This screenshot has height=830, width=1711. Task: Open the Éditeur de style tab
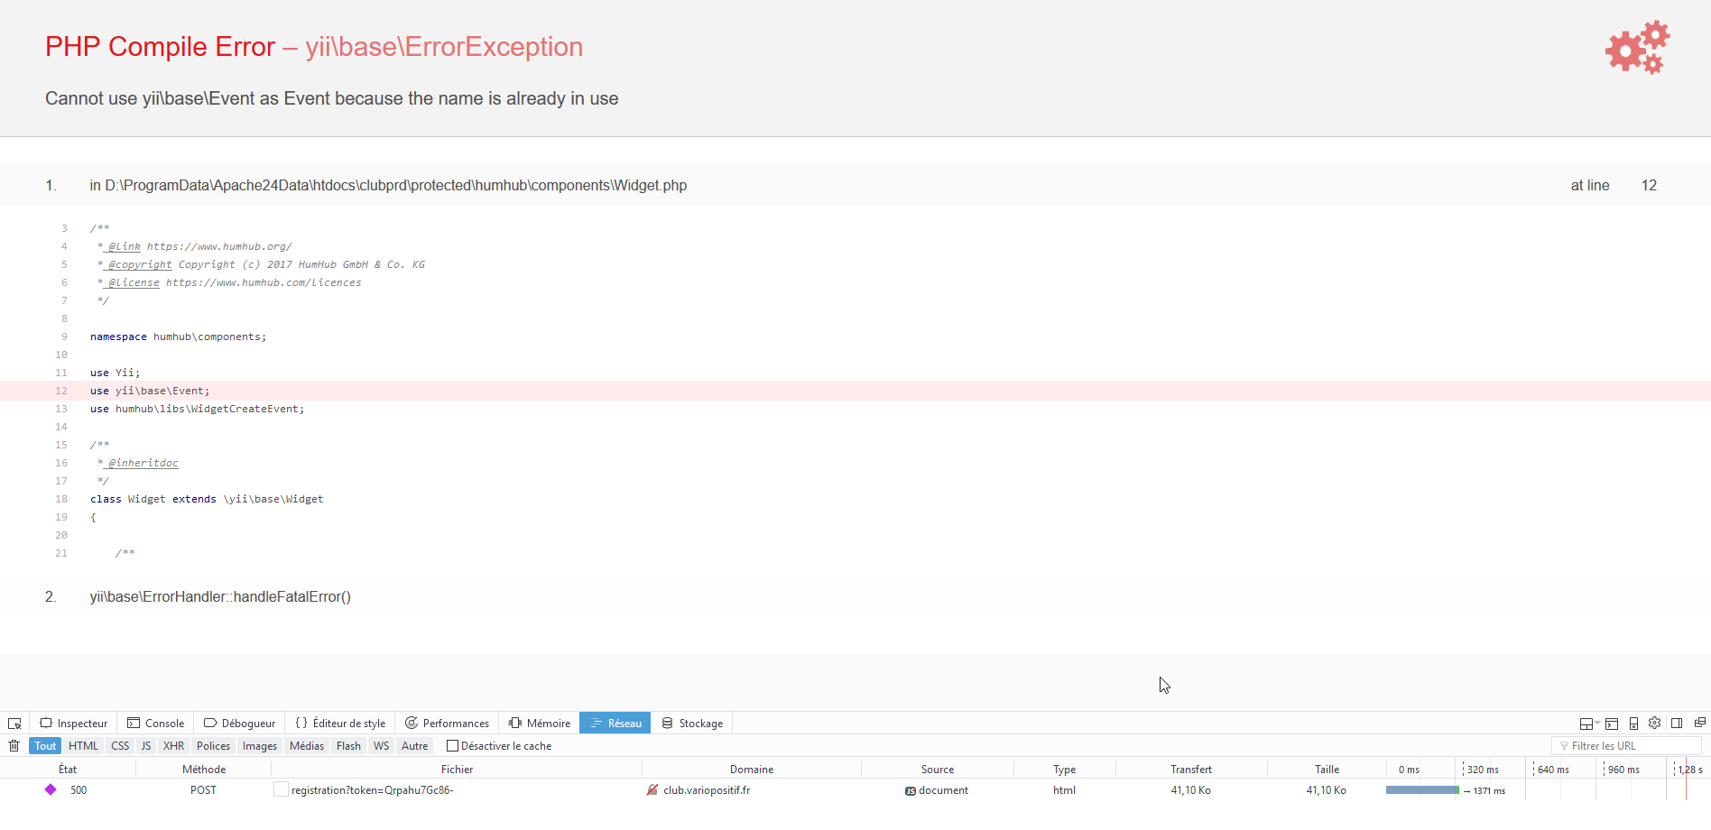point(341,723)
